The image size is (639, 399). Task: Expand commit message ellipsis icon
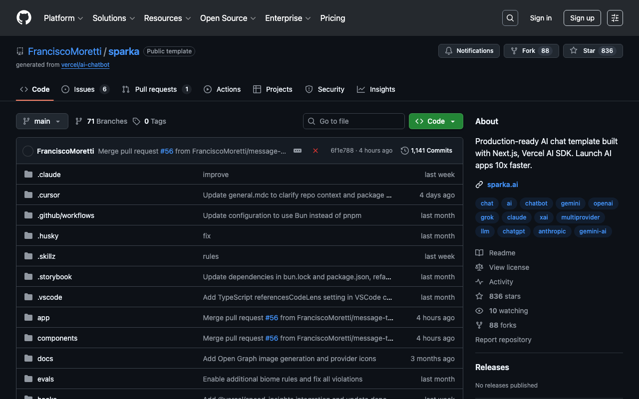[298, 151]
